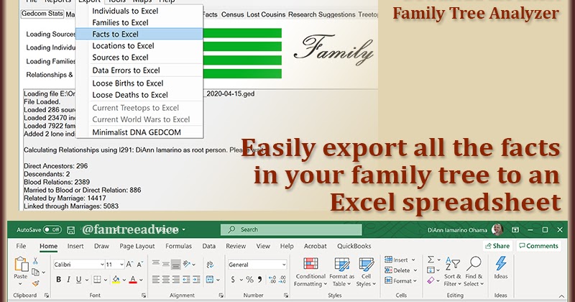Open the Paste options dropdown arrow
Viewport: 575px width, 302px height.
pyautogui.click(x=20, y=283)
